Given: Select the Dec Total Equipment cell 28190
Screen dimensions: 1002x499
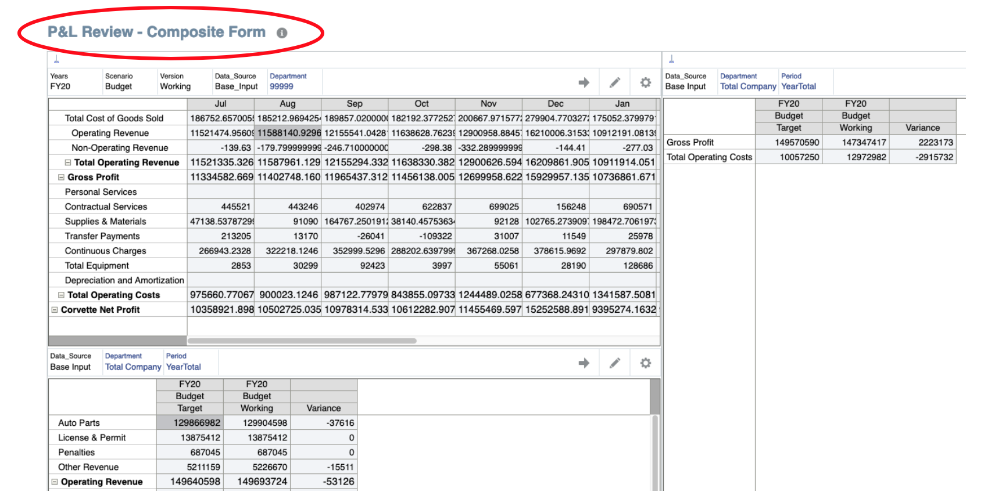Looking at the screenshot, I should point(556,266).
